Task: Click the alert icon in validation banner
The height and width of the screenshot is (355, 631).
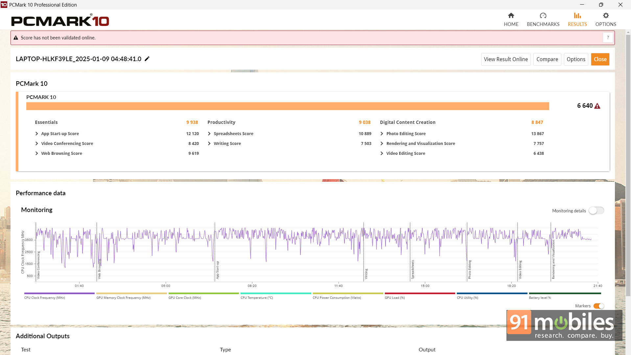Action: coord(15,38)
